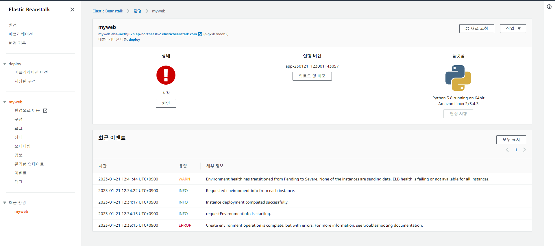Screen dimensions: 555x246
Task: Click the 12:41:44 event timestamp
Action: (128, 179)
